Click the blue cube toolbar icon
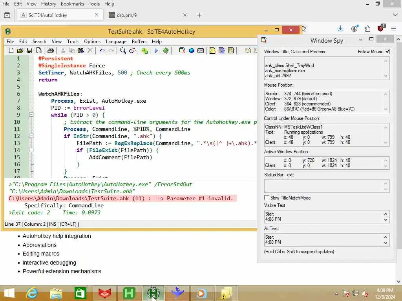This screenshot has height=301, width=402. click(x=192, y=51)
